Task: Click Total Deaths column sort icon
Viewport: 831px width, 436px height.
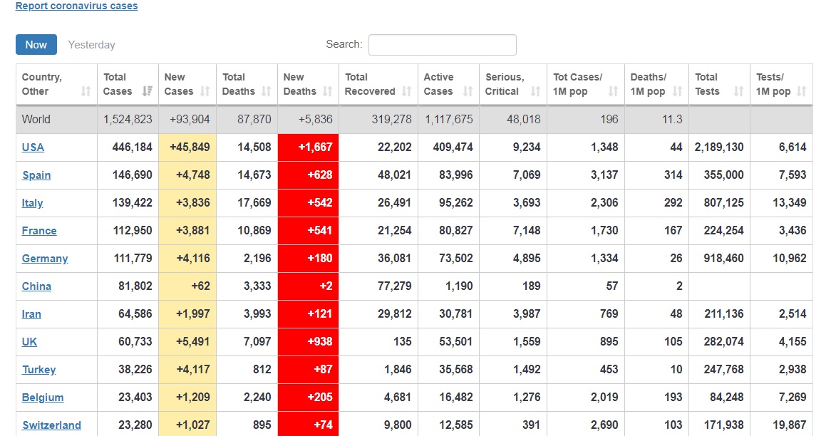Action: tap(267, 91)
